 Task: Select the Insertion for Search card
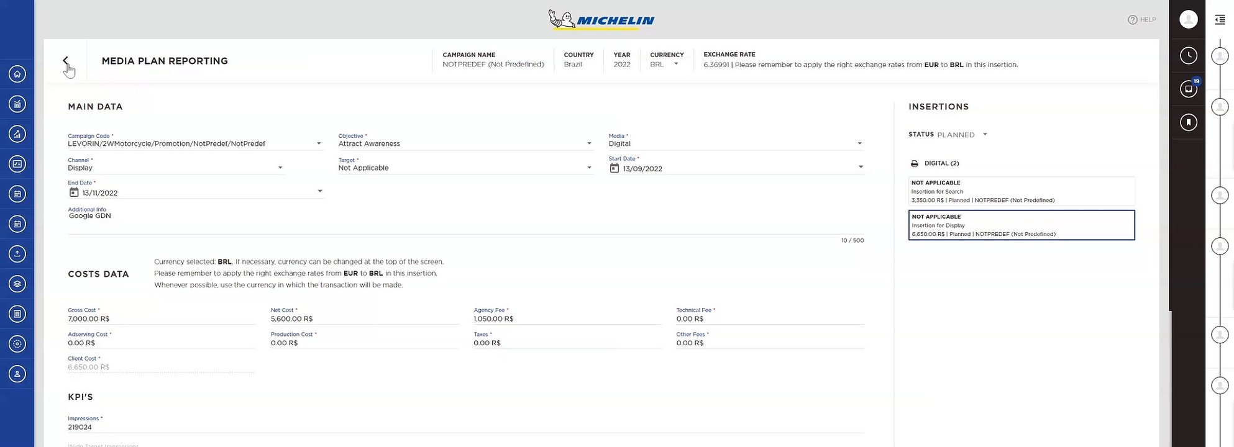[x=1021, y=191]
